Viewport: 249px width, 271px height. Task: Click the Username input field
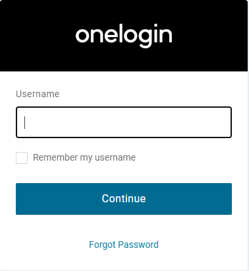click(124, 122)
